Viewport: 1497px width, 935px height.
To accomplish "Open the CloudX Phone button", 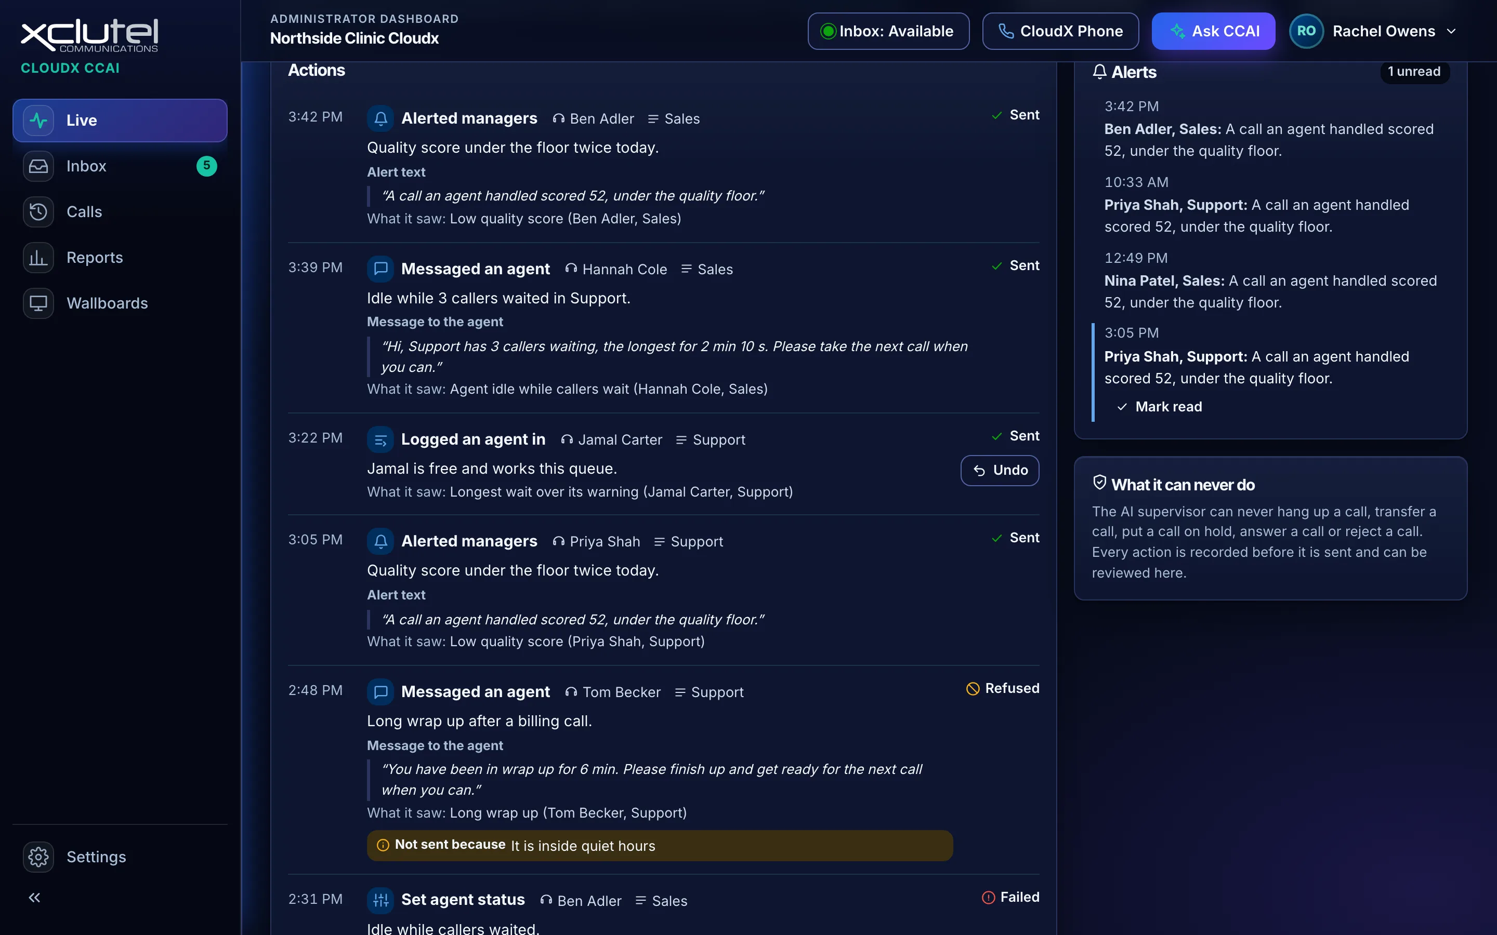I will [x=1060, y=31].
